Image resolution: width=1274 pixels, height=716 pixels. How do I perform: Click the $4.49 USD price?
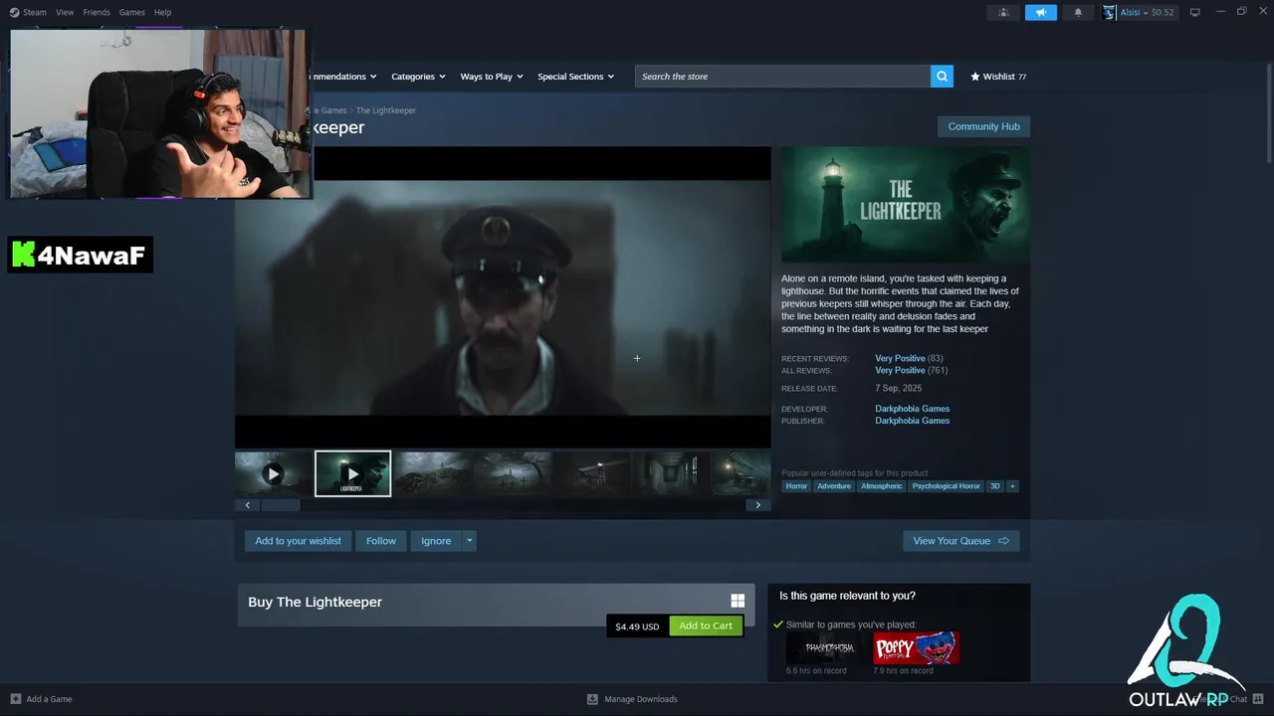(637, 626)
